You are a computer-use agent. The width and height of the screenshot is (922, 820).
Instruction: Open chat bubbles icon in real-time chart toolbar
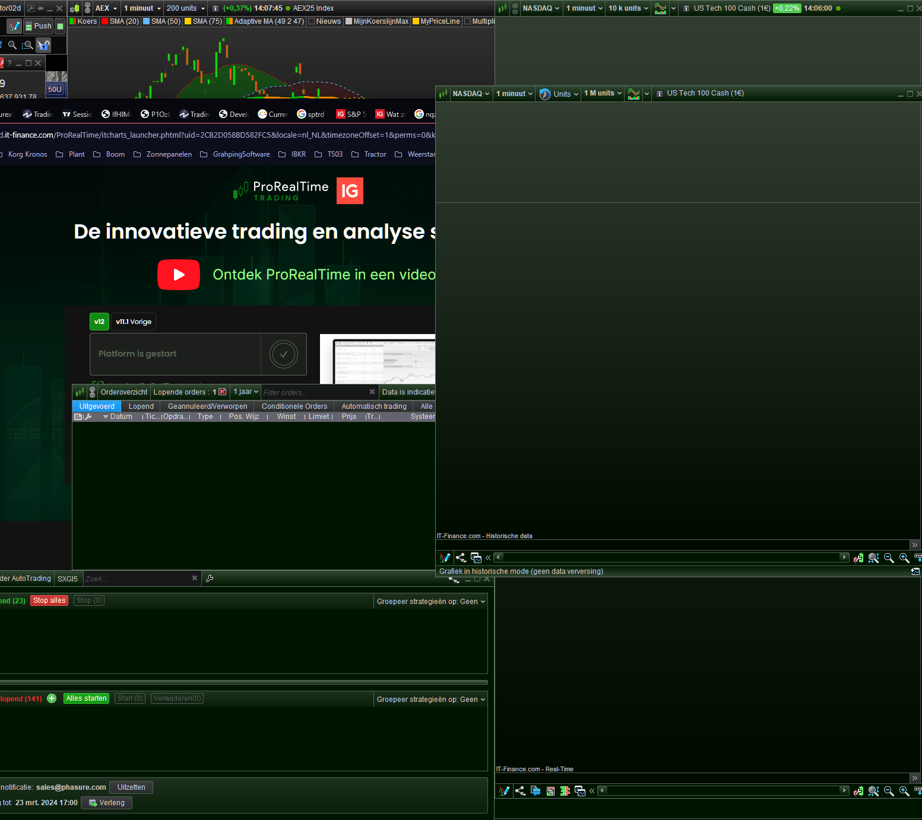536,791
